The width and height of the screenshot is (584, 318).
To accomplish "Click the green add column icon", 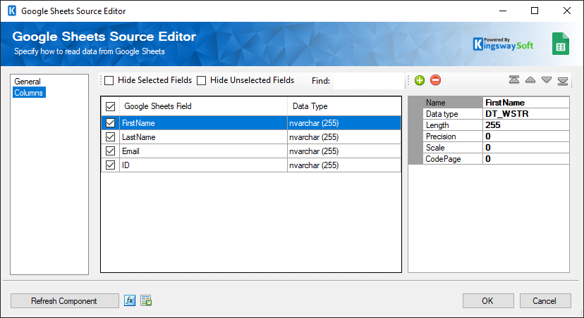I will [x=420, y=80].
